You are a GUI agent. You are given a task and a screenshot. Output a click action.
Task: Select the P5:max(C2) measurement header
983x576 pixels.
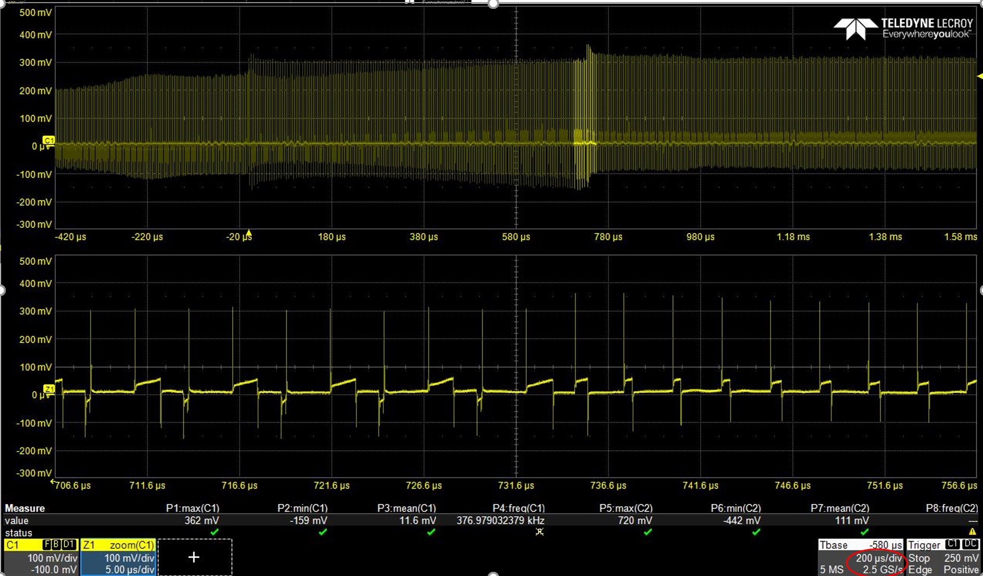[x=626, y=508]
